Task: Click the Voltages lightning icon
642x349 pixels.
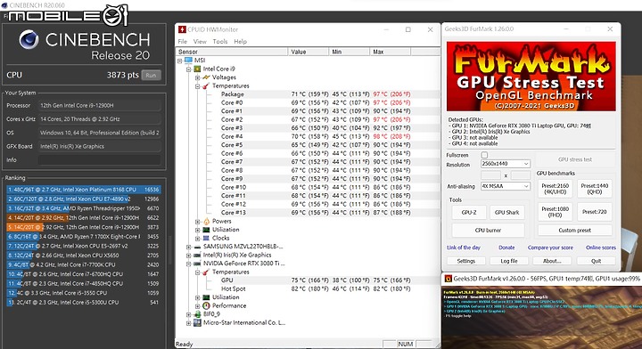Action: coord(206,77)
